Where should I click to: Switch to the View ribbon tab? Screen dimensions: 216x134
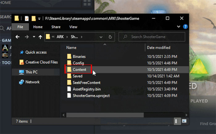73,27
